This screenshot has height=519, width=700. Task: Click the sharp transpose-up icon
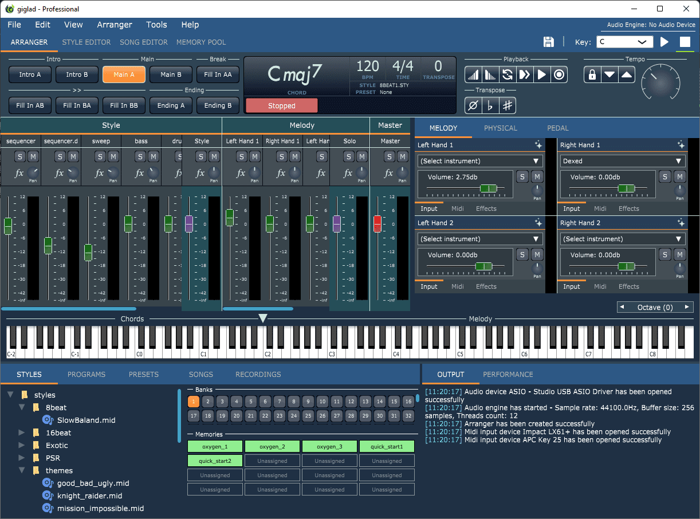click(507, 105)
